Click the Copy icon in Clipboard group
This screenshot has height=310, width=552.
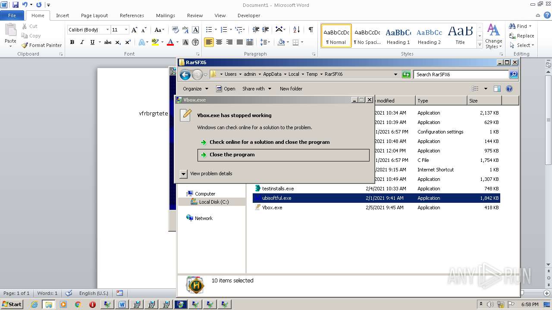[31, 36]
